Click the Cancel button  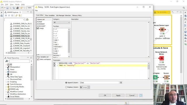(132, 95)
